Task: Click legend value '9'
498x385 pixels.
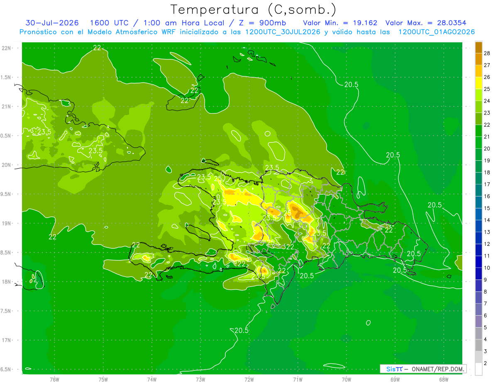Action: pyautogui.click(x=486, y=280)
